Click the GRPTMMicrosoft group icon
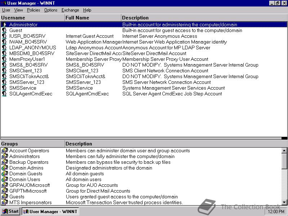The width and height of the screenshot is (288, 216). [5, 191]
